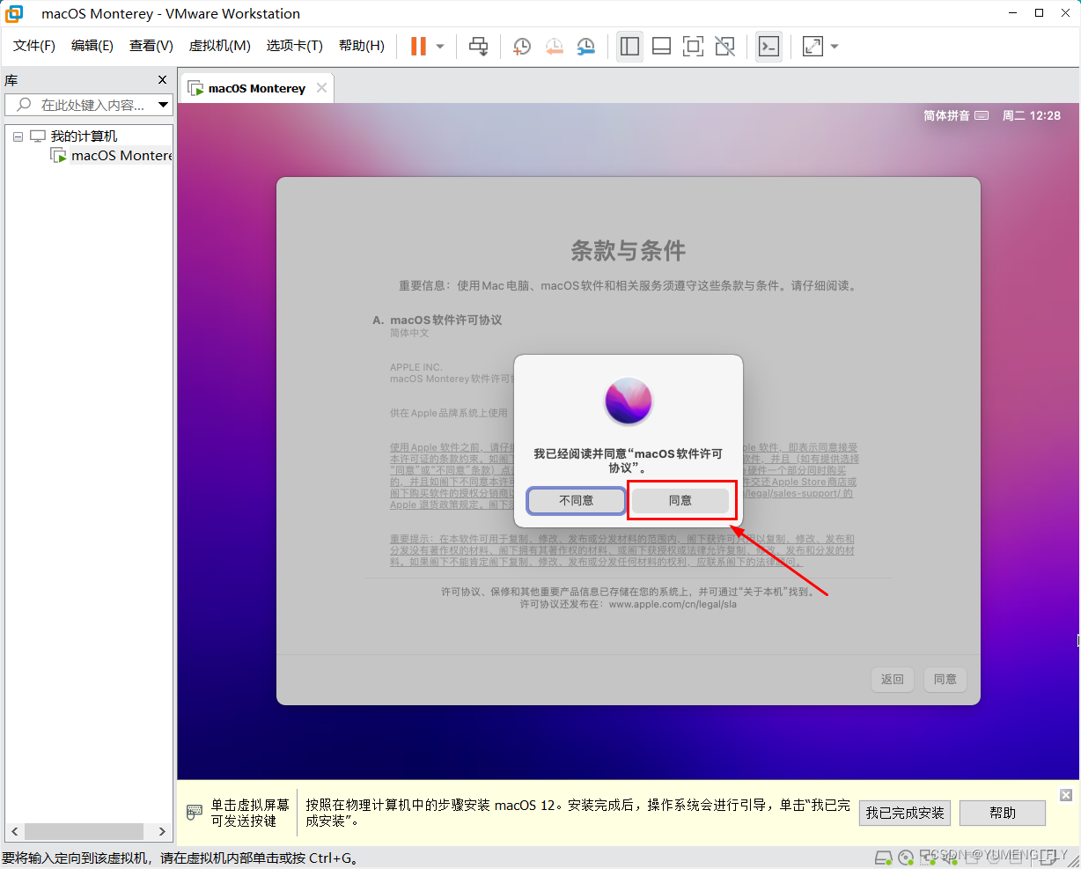This screenshot has width=1081, height=869.
Task: Send Ctrl+Alt+Del to the virtual machine
Action: pos(478,46)
